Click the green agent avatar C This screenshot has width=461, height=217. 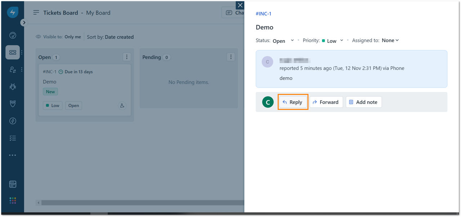tap(268, 102)
